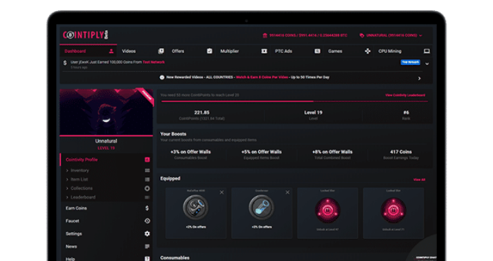Click the icon next to Leaderboard
The height and width of the screenshot is (261, 493).
pyautogui.click(x=147, y=197)
